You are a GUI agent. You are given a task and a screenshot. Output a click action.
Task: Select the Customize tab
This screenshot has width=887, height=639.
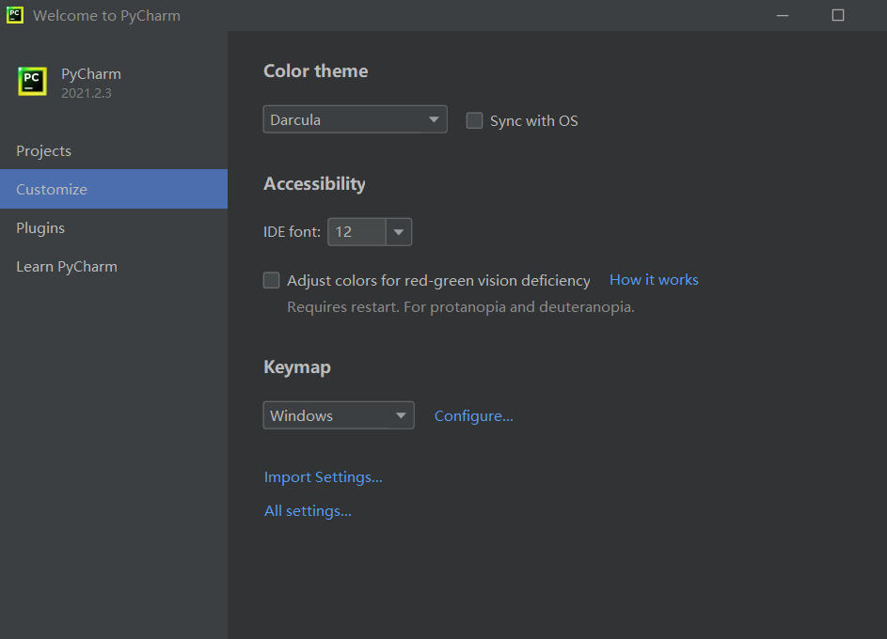[114, 189]
